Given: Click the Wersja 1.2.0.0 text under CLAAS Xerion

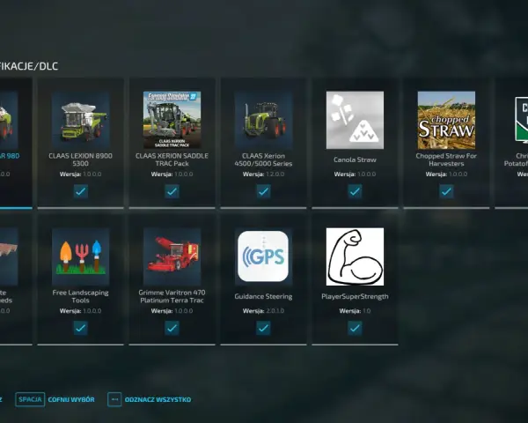Looking at the screenshot, I should click(x=264, y=174).
